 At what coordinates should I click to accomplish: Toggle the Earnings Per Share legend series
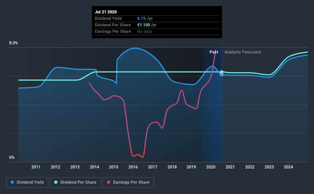tap(128, 183)
